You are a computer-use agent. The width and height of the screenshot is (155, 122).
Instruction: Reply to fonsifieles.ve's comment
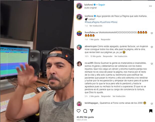coord(105,39)
